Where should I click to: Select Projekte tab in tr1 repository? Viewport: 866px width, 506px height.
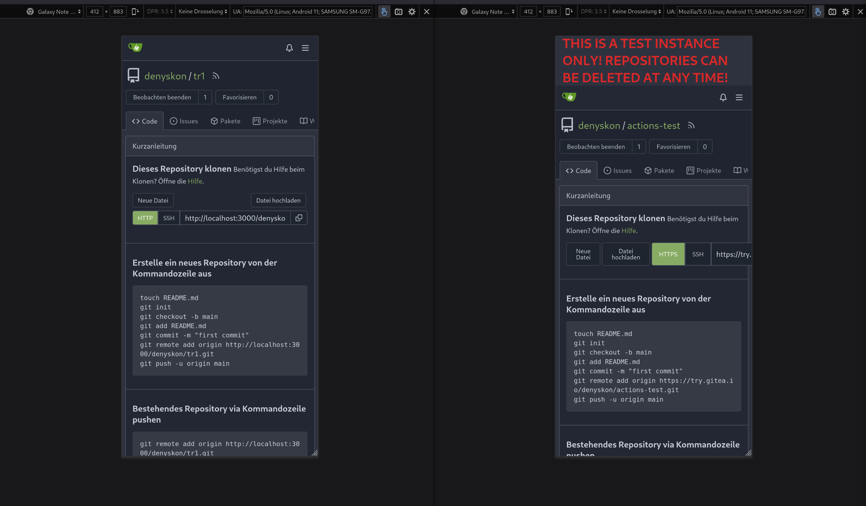click(x=270, y=121)
